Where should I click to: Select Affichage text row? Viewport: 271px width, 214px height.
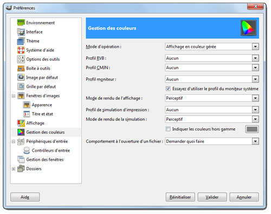click(35, 123)
